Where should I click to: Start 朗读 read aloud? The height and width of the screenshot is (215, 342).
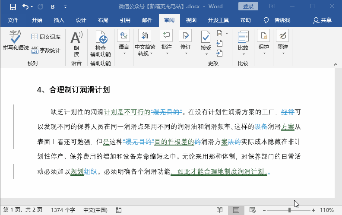[x=76, y=44]
